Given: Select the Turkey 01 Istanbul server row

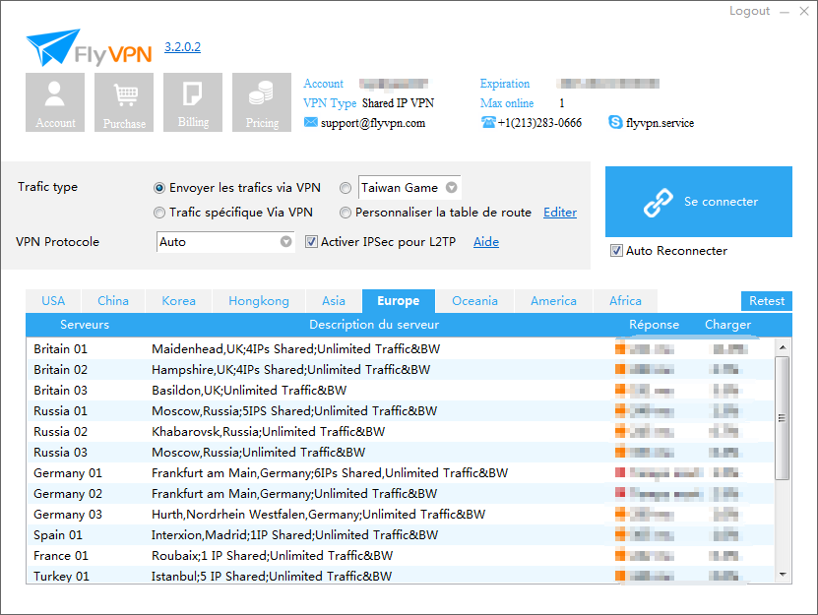Looking at the screenshot, I should [x=400, y=576].
